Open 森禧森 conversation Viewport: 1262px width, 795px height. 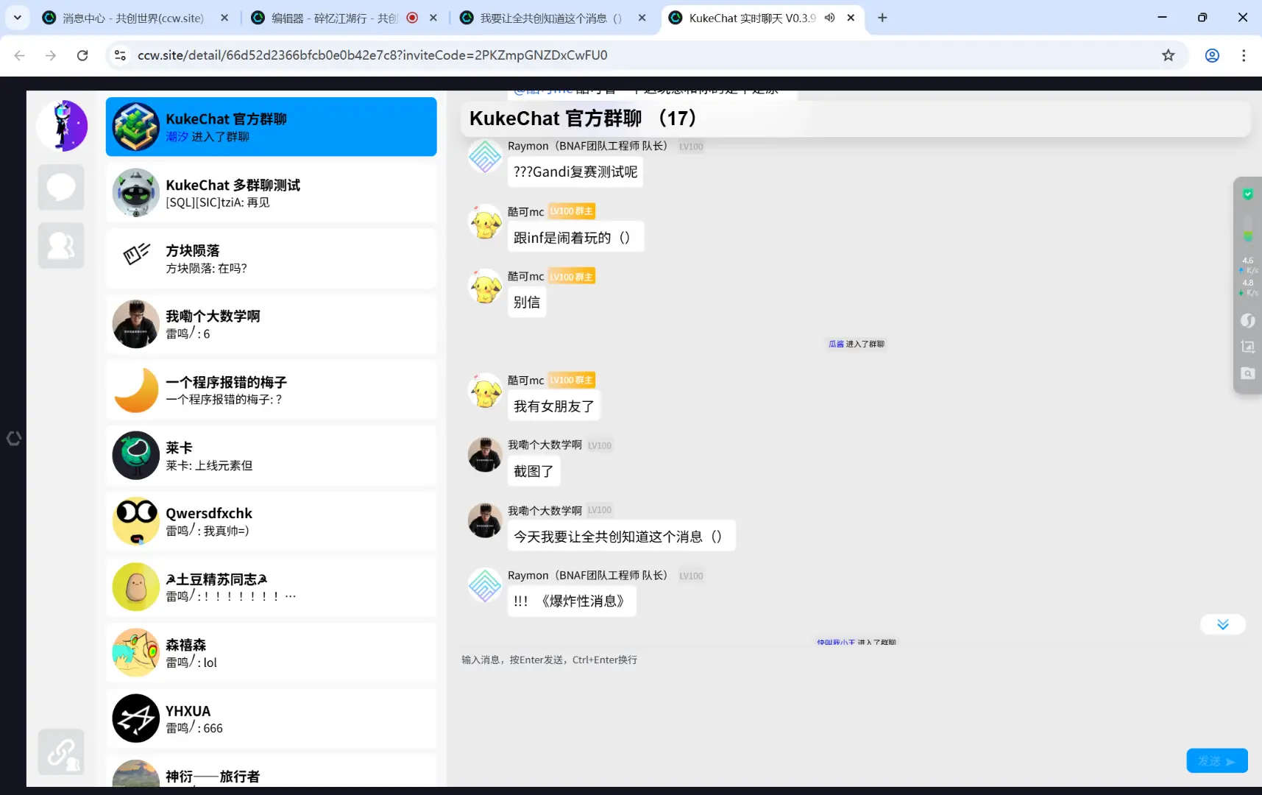pyautogui.click(x=271, y=653)
